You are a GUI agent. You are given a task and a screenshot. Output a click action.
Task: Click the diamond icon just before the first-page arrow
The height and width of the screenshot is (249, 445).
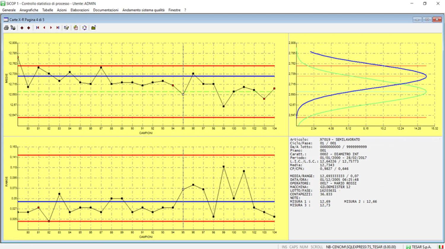[x=28, y=28]
